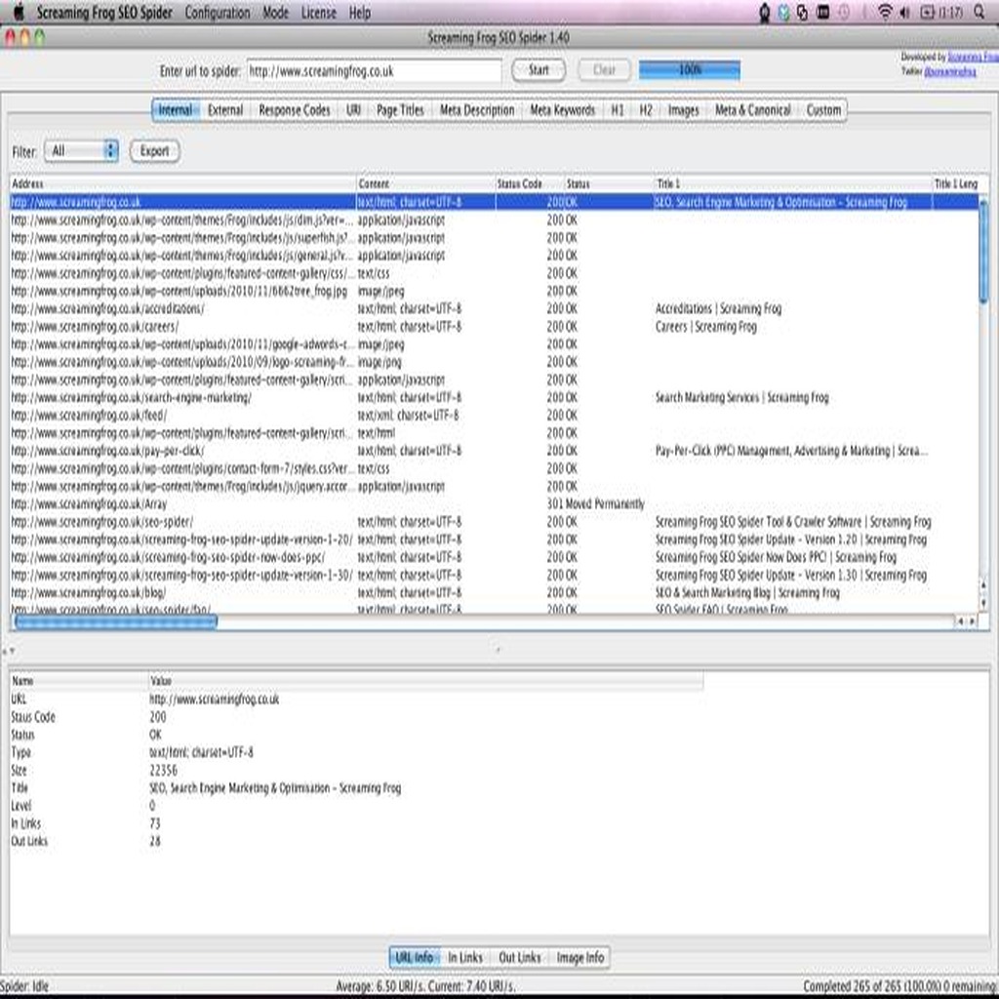This screenshot has height=999, width=999.
Task: Click the In Links value 73
Action: click(155, 823)
